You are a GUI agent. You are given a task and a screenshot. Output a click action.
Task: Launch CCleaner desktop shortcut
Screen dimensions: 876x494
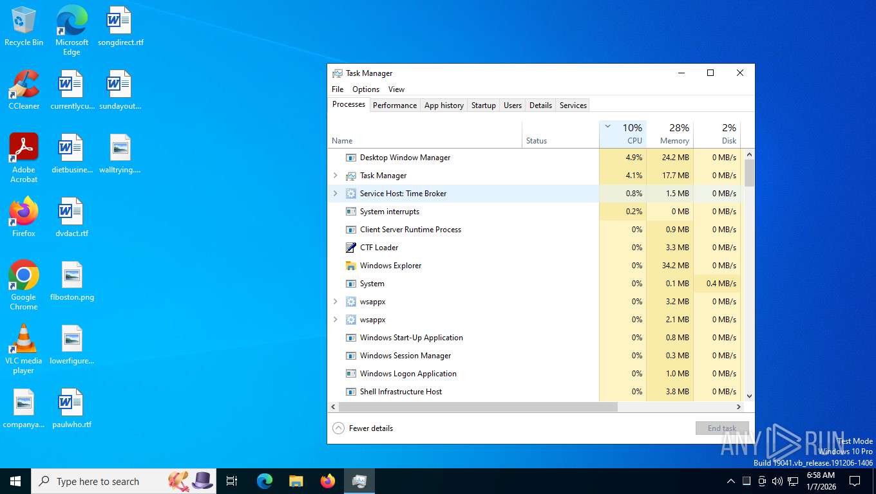pyautogui.click(x=24, y=90)
